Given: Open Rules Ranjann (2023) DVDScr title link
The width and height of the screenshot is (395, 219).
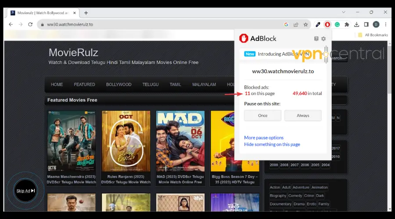Looking at the screenshot, I should point(126,179).
